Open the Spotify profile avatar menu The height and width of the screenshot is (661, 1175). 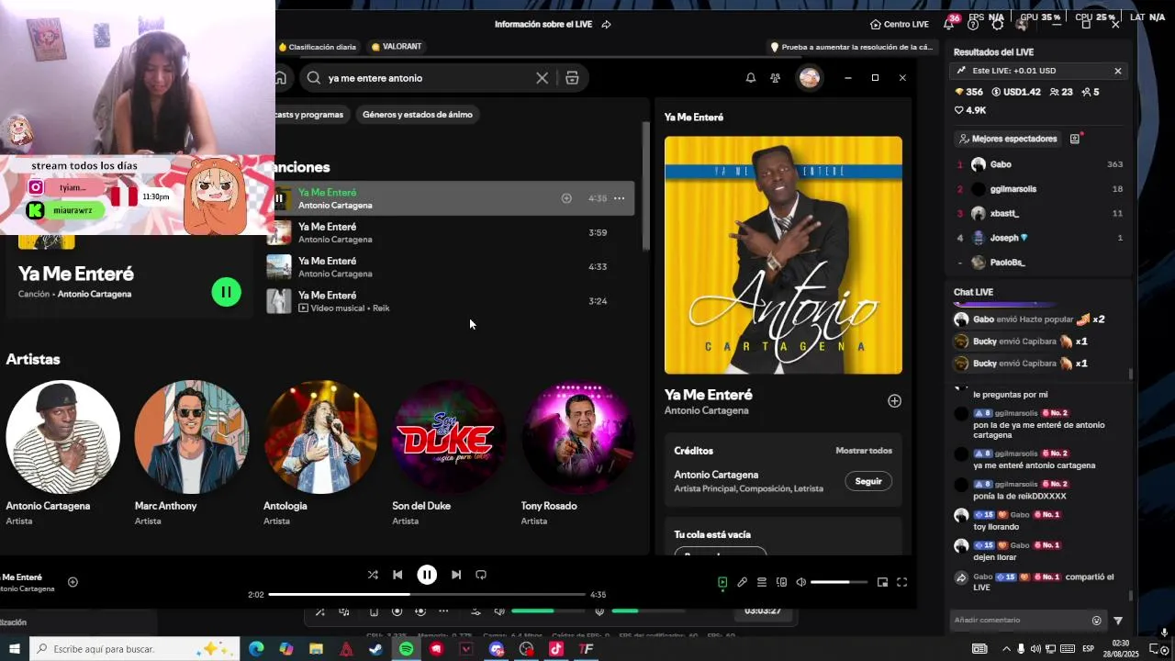(x=810, y=78)
